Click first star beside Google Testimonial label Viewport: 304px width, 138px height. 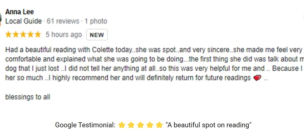click(121, 125)
